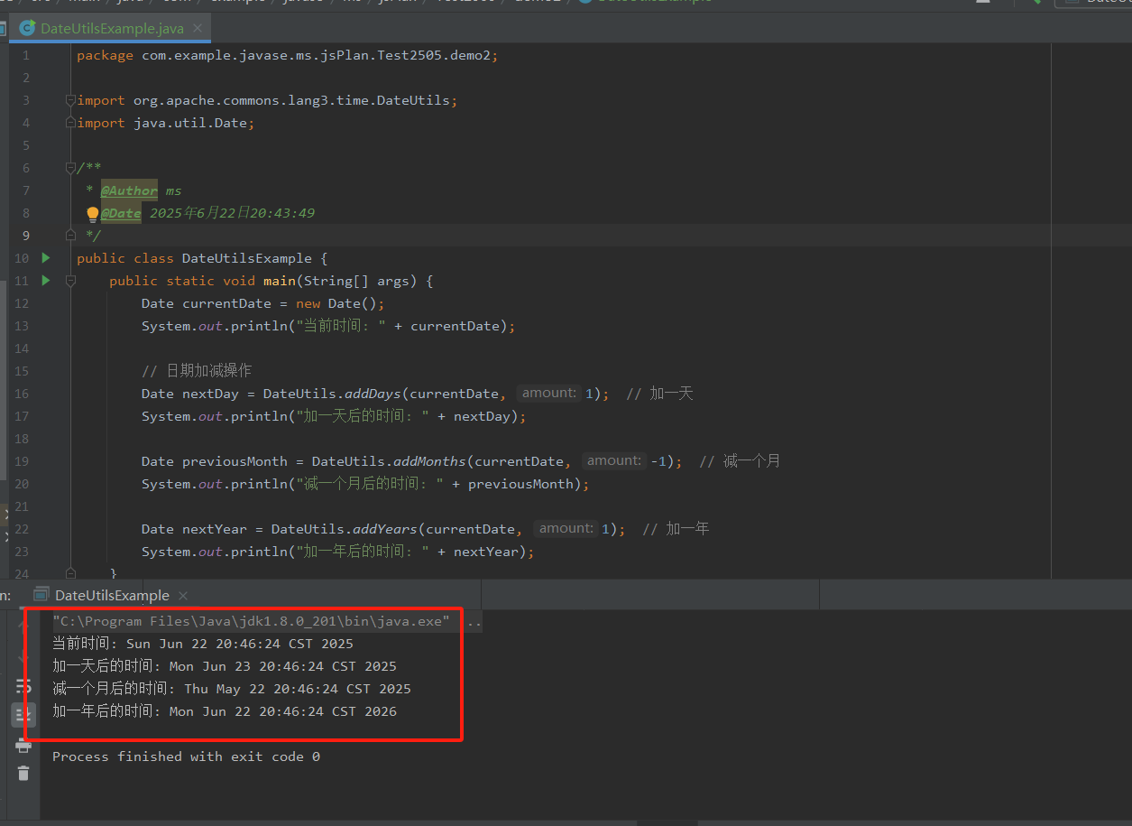This screenshot has width=1132, height=826.
Task: Click the run arrow beside the main method
Action: pos(46,281)
